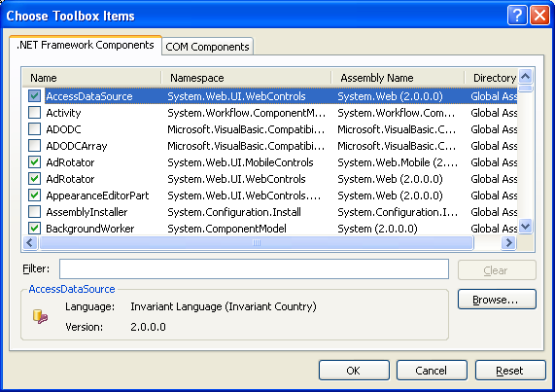555x392 pixels.
Task: Uncheck AdRotator in System.Web.UI.MobileControls
Action: pyautogui.click(x=34, y=162)
